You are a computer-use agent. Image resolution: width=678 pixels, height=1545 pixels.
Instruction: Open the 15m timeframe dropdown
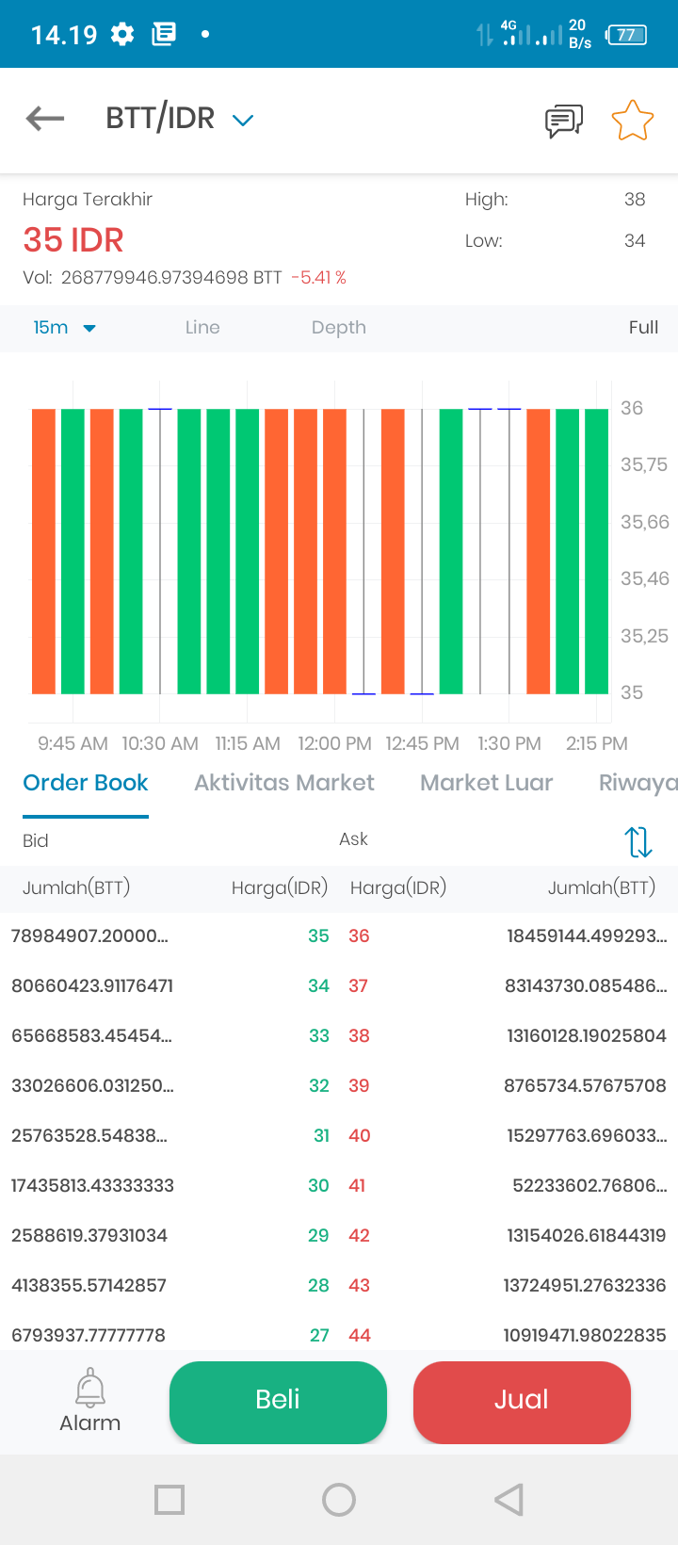click(65, 328)
